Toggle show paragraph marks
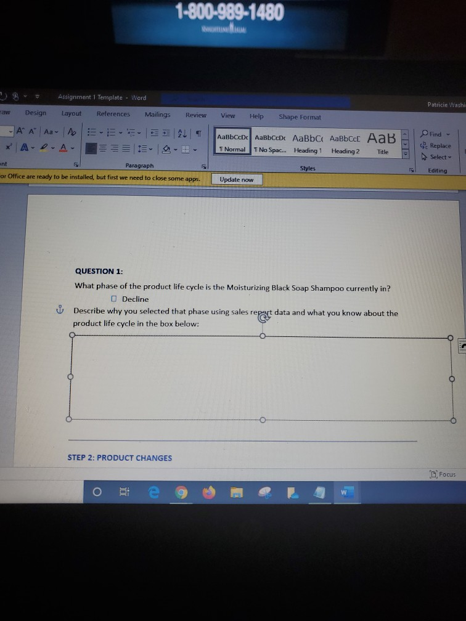The image size is (466, 621). point(198,134)
